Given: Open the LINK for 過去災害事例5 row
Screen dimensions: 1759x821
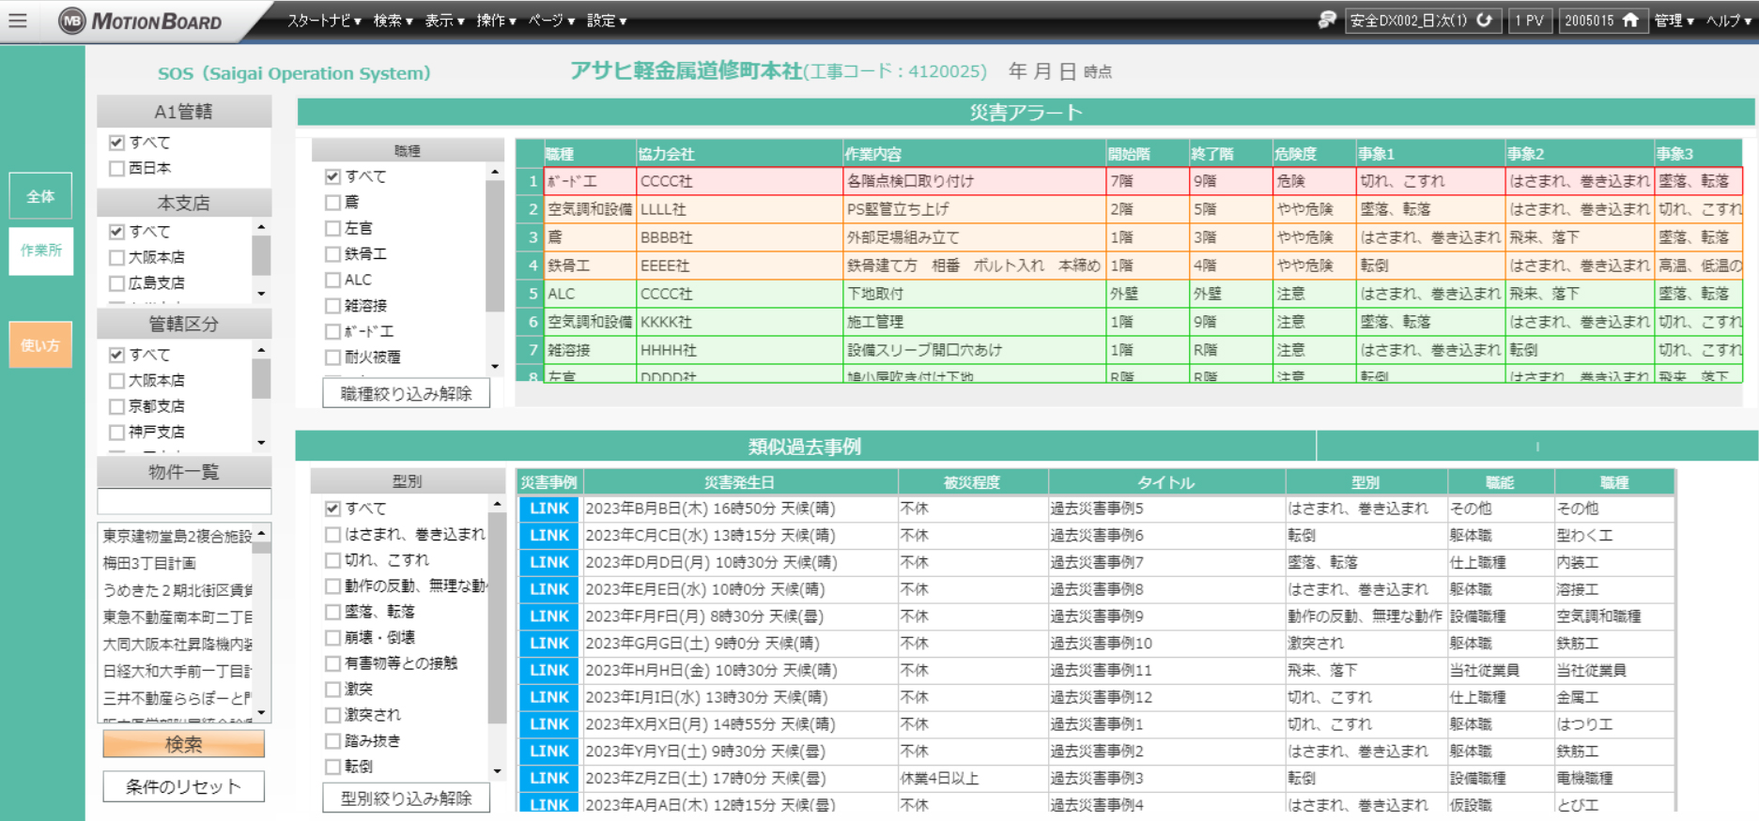Looking at the screenshot, I should pyautogui.click(x=548, y=509).
